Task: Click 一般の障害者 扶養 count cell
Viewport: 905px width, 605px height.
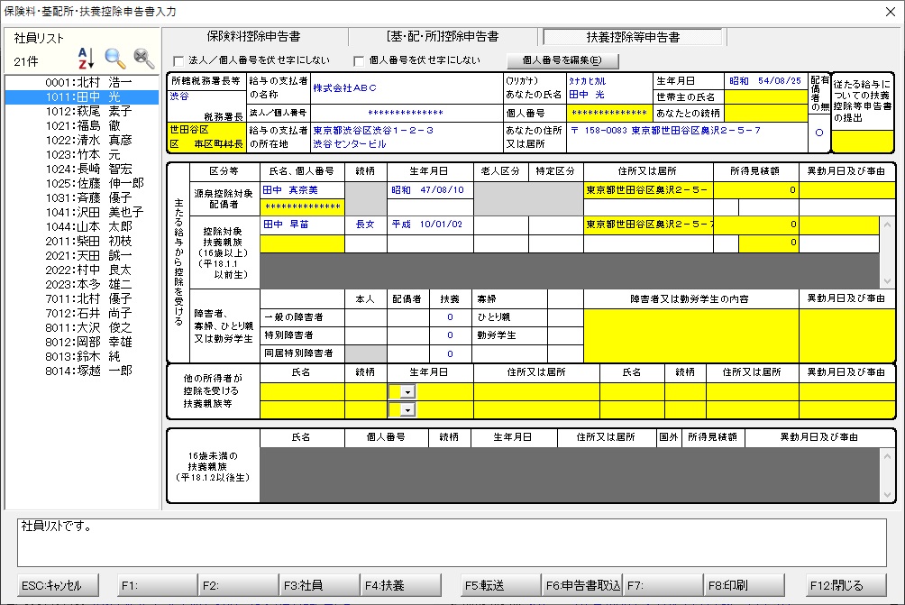Action: (x=450, y=317)
